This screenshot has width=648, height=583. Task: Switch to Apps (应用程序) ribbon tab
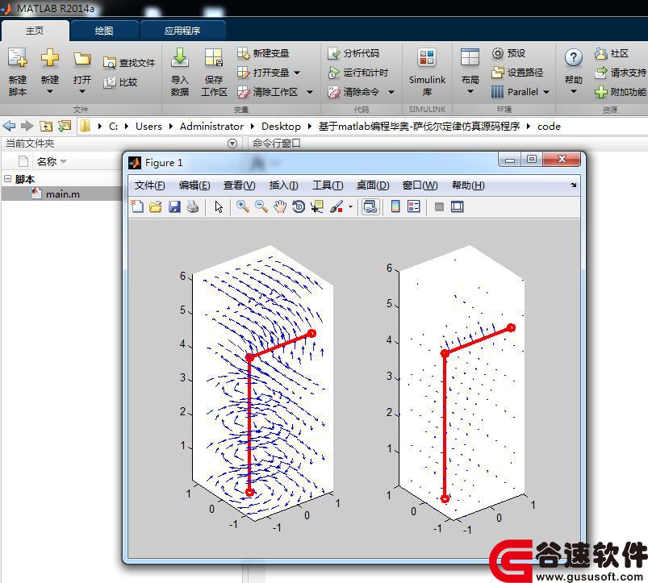point(182,31)
